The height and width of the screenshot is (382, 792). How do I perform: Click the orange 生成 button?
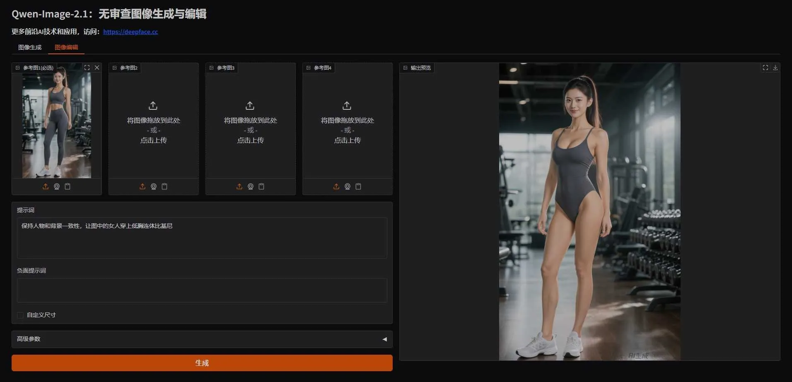[x=202, y=363]
